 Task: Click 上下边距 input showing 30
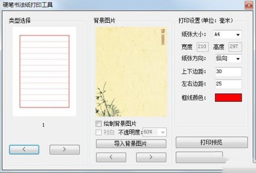point(228,72)
